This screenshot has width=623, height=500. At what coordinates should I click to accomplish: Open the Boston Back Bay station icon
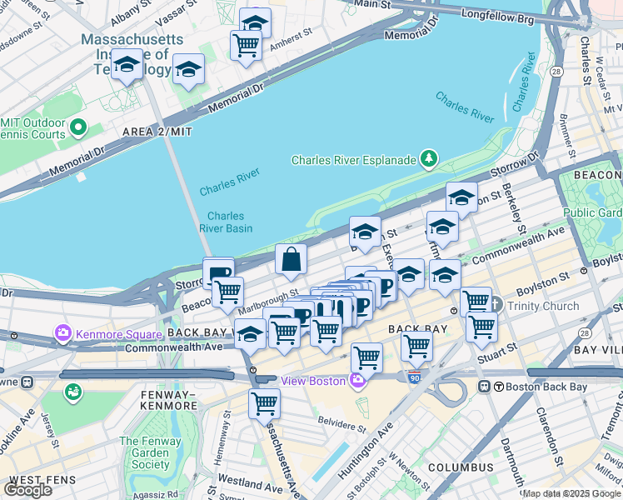coord(484,387)
